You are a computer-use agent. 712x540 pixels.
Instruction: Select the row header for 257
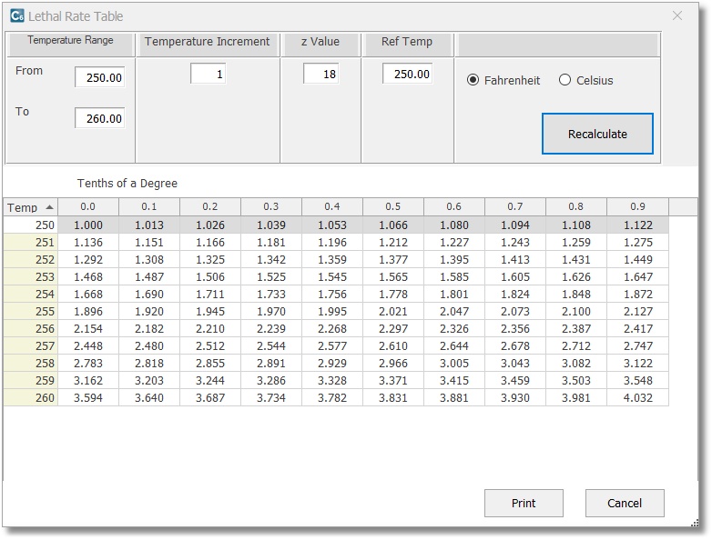pos(30,345)
